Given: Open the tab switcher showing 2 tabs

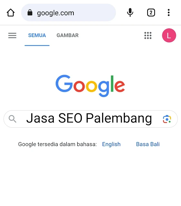Looking at the screenshot, I should [151, 13].
